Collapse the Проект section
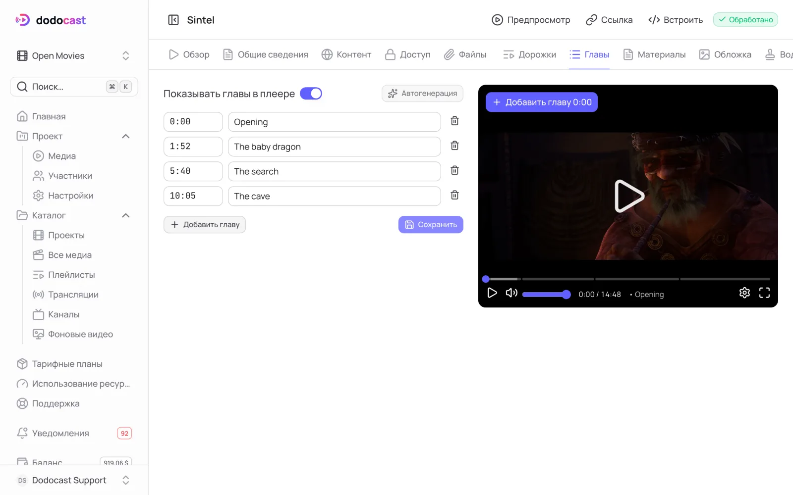Image resolution: width=793 pixels, height=495 pixels. (125, 136)
